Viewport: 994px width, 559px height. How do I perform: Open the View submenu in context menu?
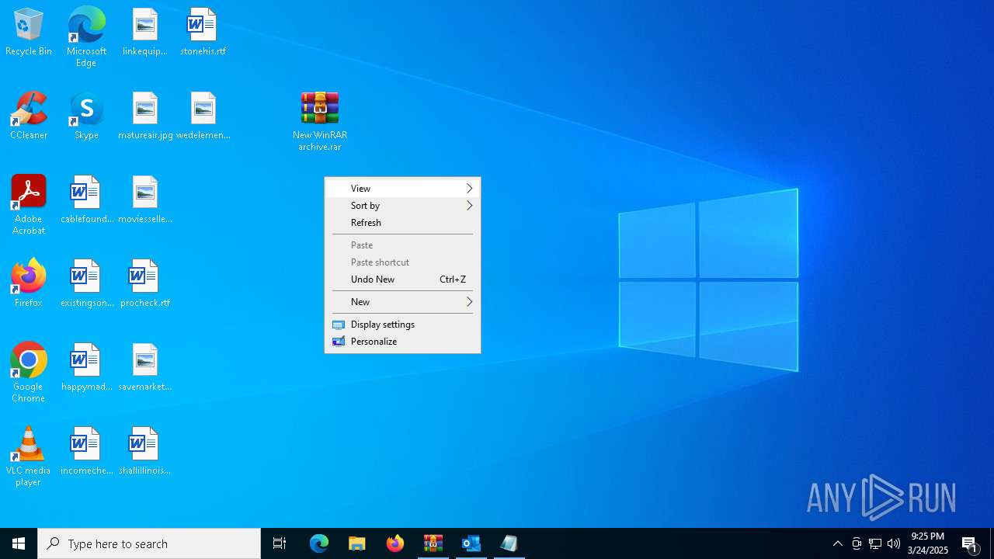click(x=402, y=189)
